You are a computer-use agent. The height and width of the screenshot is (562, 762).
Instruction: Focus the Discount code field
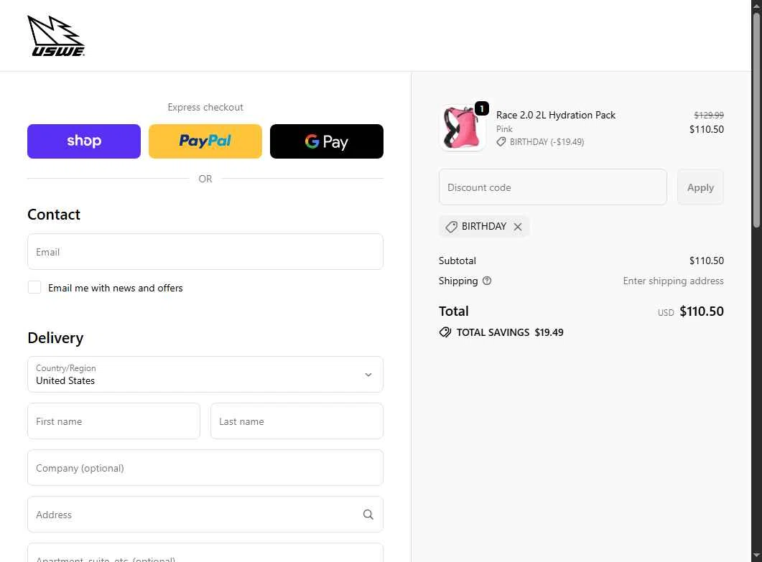[x=552, y=187]
